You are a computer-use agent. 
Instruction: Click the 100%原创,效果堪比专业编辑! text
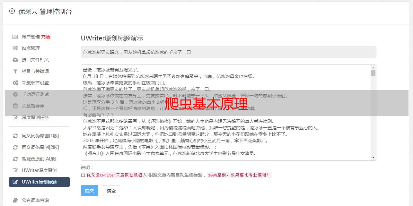tap(240, 175)
